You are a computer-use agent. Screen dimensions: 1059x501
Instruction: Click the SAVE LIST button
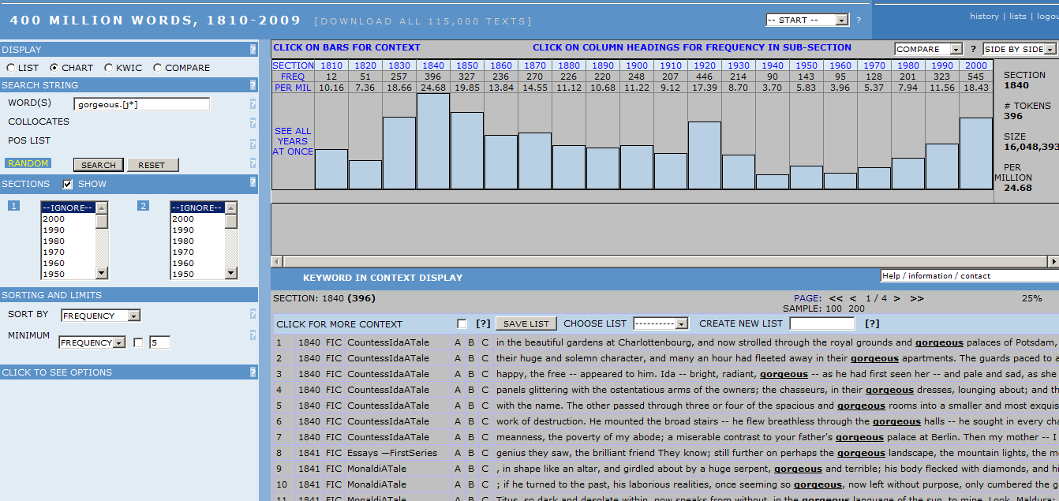[x=526, y=323]
